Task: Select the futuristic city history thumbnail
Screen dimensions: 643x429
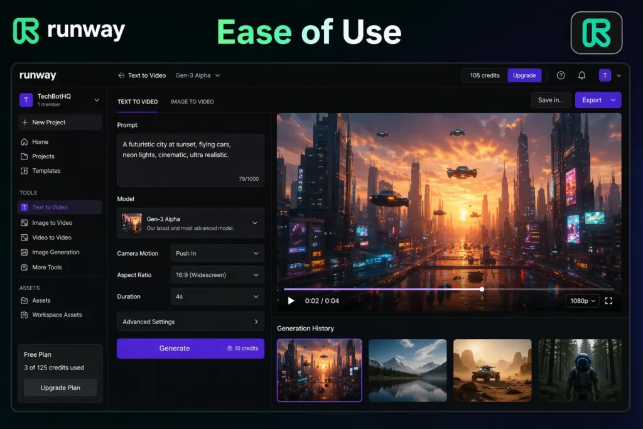Action: tap(320, 370)
